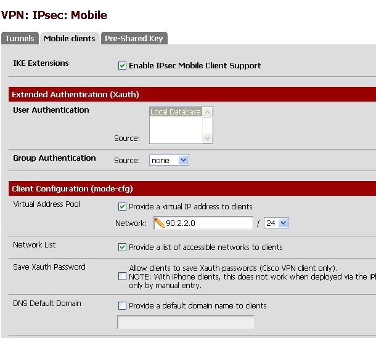The width and height of the screenshot is (376, 338).
Task: Select the Mobile clients tab
Action: [x=70, y=38]
